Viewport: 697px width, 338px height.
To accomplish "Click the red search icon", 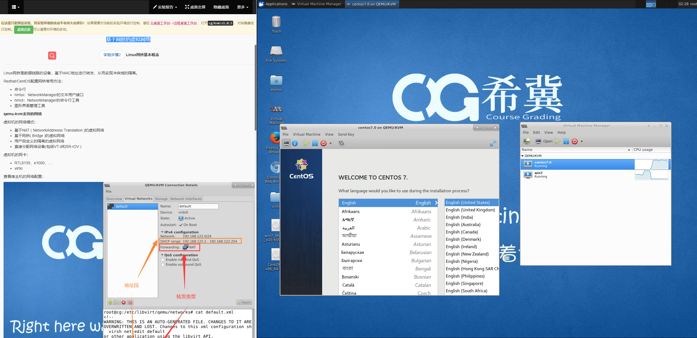I will click(52, 56).
